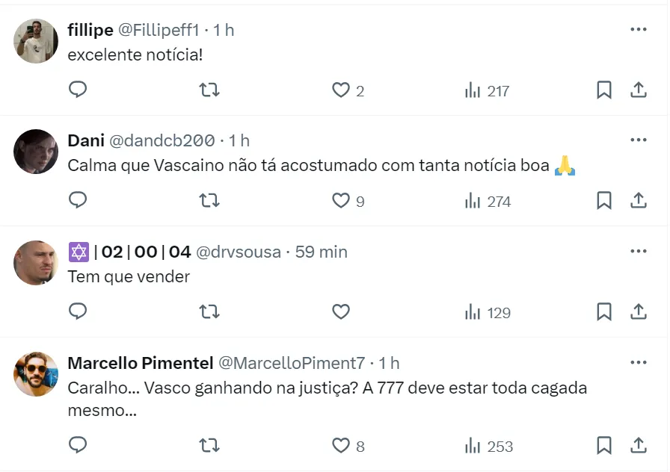Reply to the "Tem que vender" tweet

point(78,311)
